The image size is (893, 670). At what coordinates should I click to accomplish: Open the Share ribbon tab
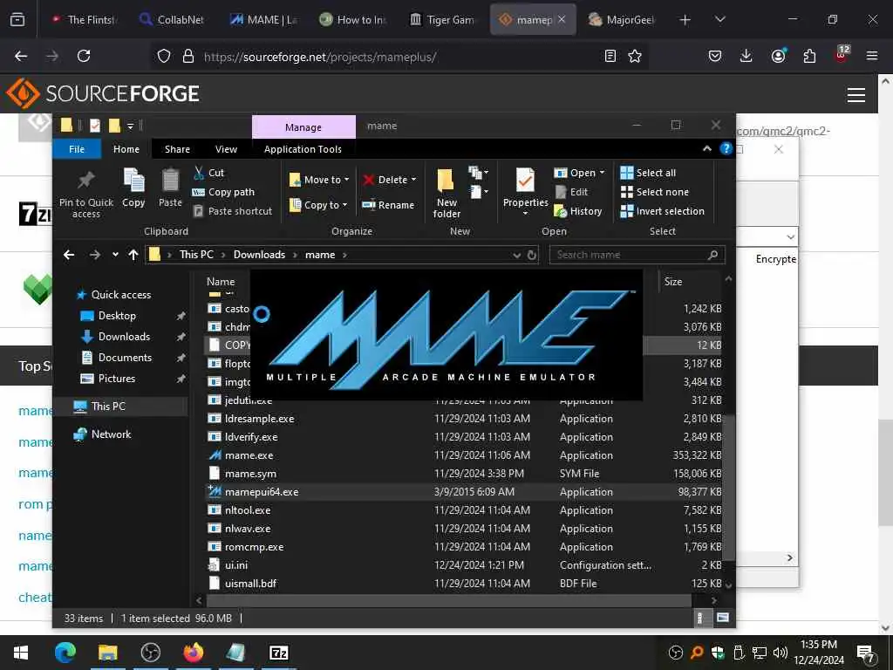click(x=177, y=148)
